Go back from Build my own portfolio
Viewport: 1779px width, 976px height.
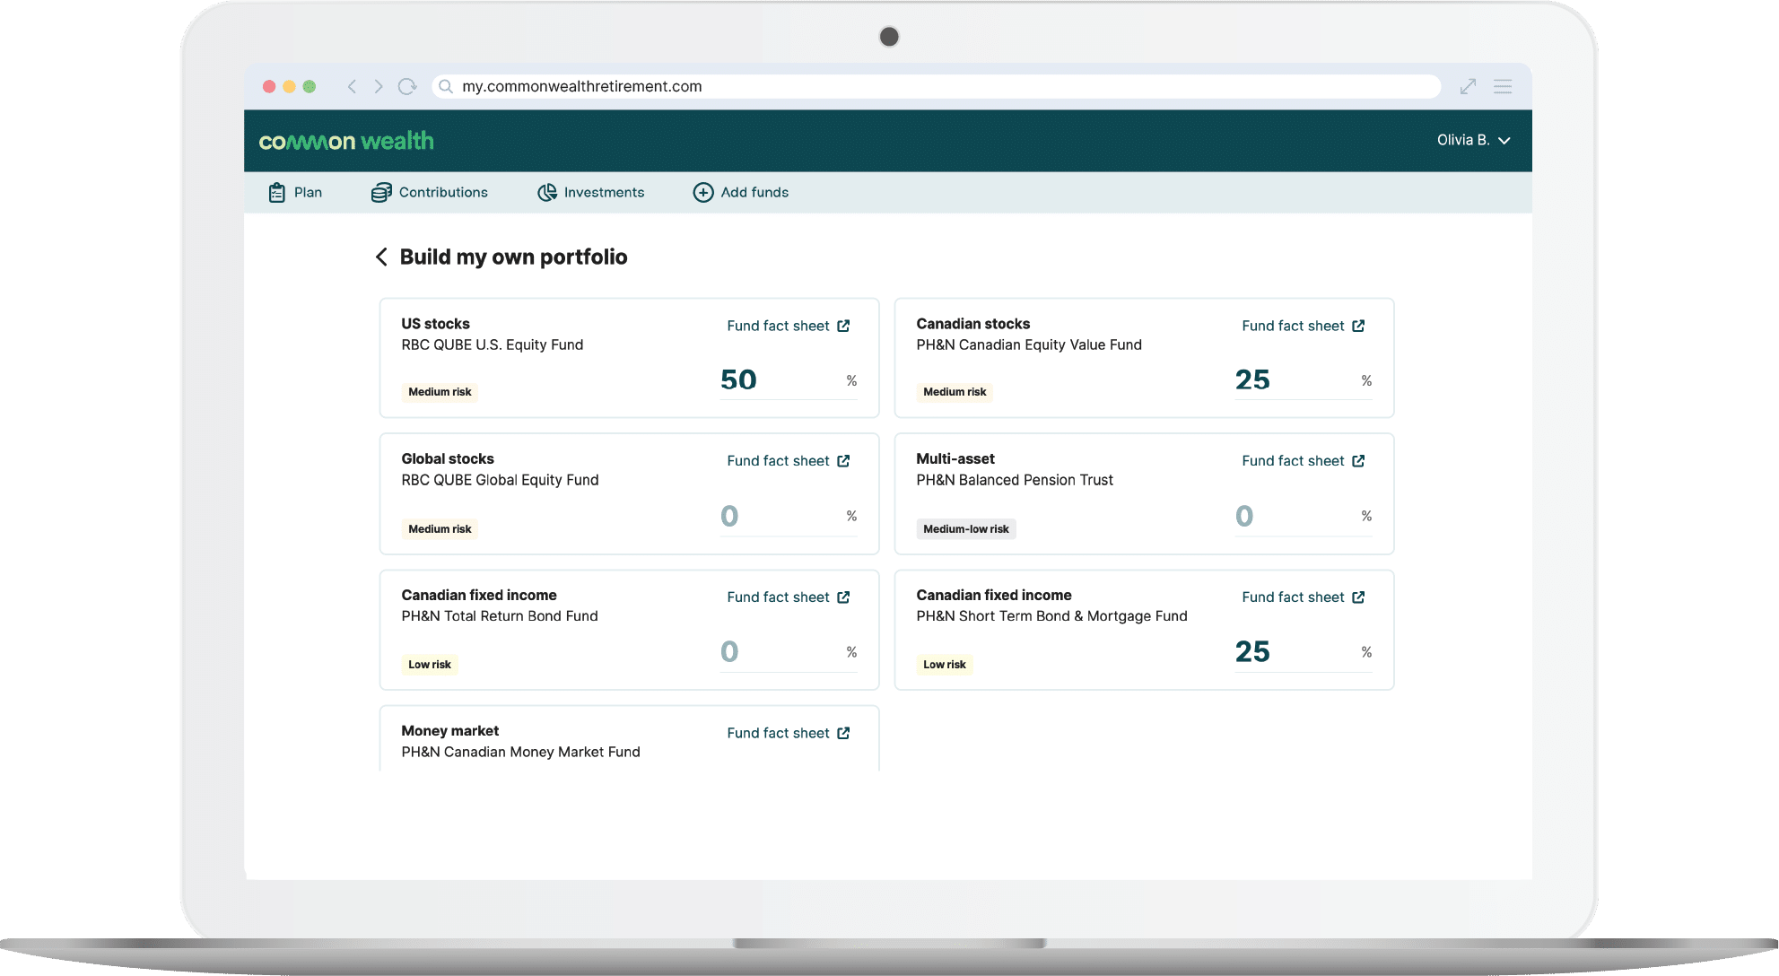[x=381, y=257]
